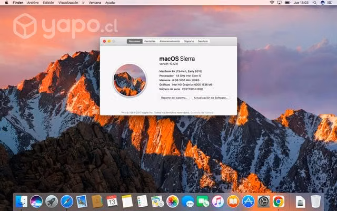This screenshot has width=337, height=211.
Task: Select the Resumen tab
Action: click(x=135, y=41)
